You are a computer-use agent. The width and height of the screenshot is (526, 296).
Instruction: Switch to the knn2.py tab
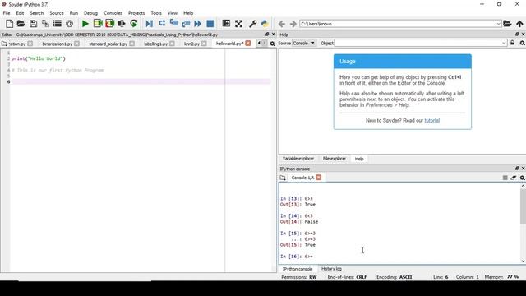coord(191,44)
